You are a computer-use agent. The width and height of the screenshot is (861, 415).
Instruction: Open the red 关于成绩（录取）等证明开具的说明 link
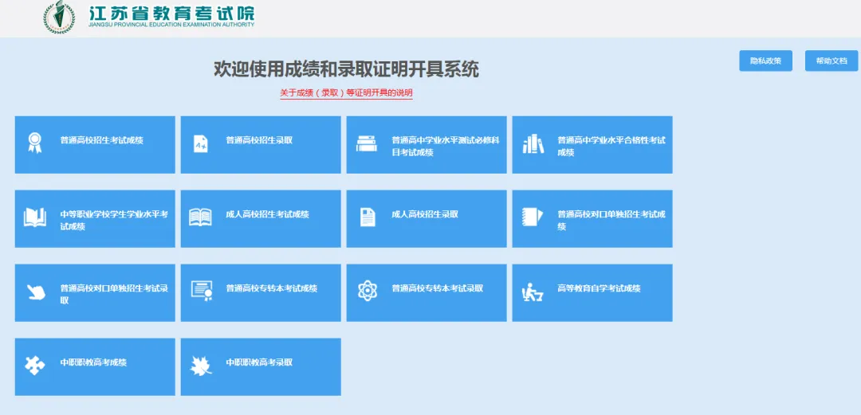click(x=346, y=93)
